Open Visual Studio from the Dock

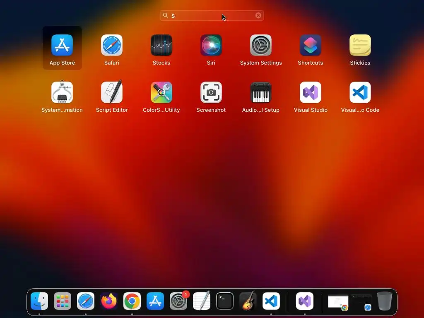pos(305,301)
